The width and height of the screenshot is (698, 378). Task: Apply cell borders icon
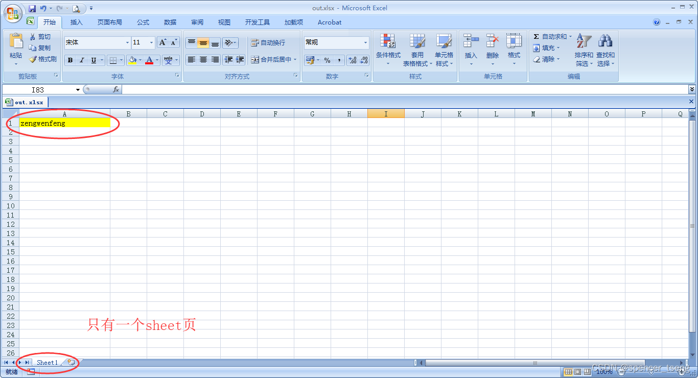pyautogui.click(x=113, y=60)
